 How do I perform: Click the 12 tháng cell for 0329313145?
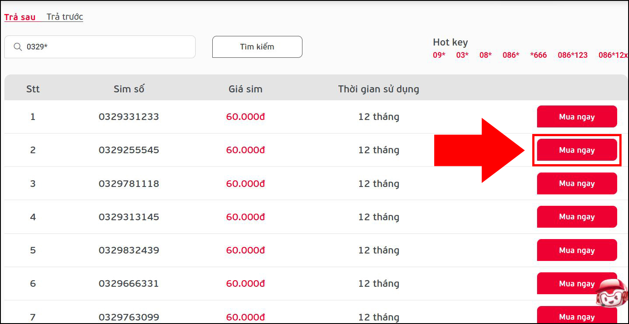click(379, 217)
